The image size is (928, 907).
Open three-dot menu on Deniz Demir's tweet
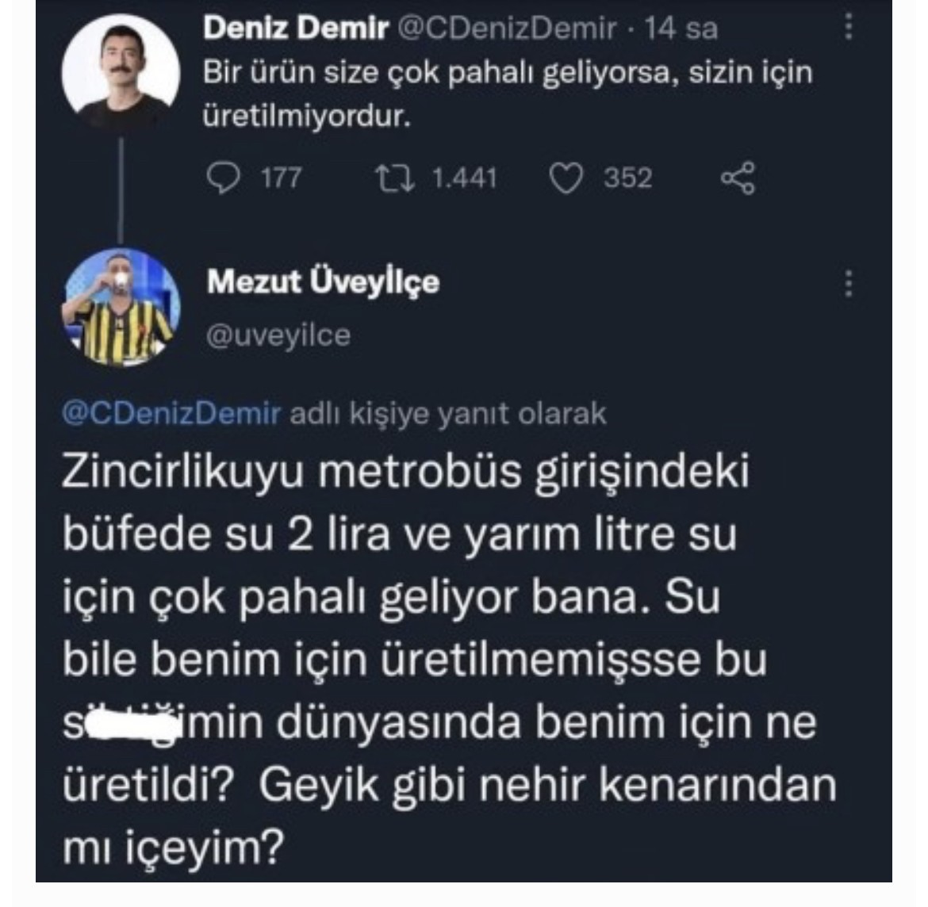tap(849, 27)
